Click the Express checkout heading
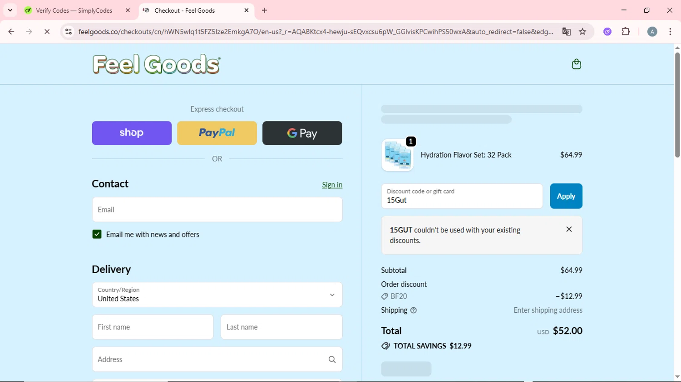The image size is (681, 382). [217, 109]
